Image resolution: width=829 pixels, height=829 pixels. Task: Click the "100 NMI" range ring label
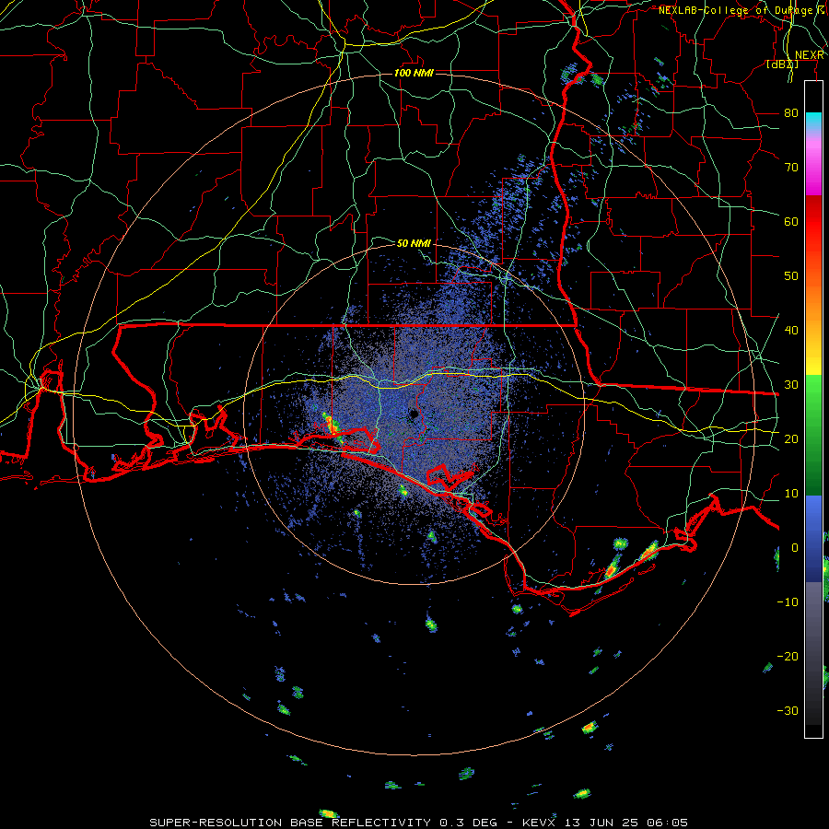pos(414,73)
